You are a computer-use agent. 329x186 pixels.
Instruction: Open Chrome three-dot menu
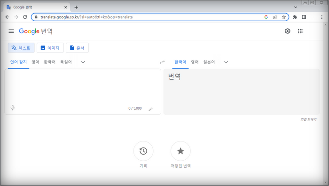321,17
